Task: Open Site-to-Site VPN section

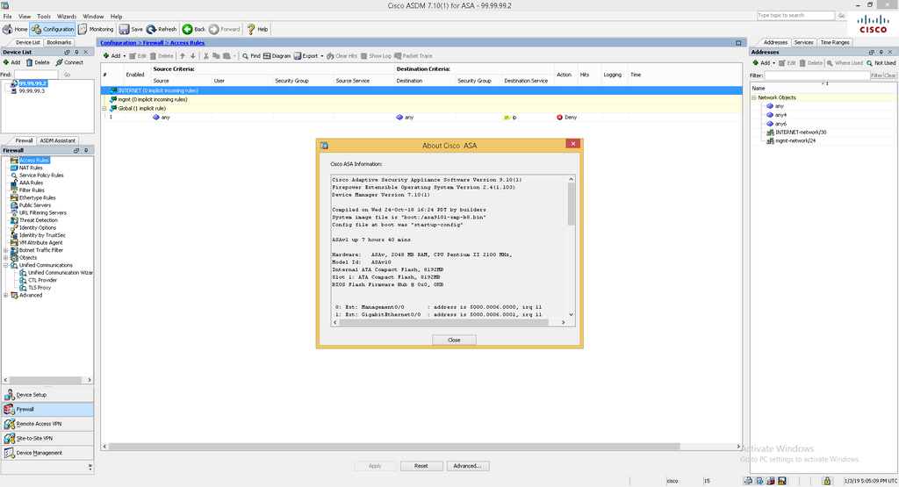Action: point(47,439)
